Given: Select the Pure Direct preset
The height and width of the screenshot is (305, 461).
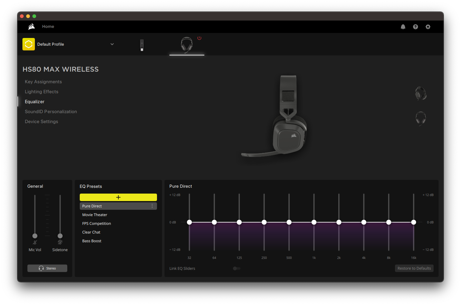Looking at the screenshot, I should click(x=118, y=206).
